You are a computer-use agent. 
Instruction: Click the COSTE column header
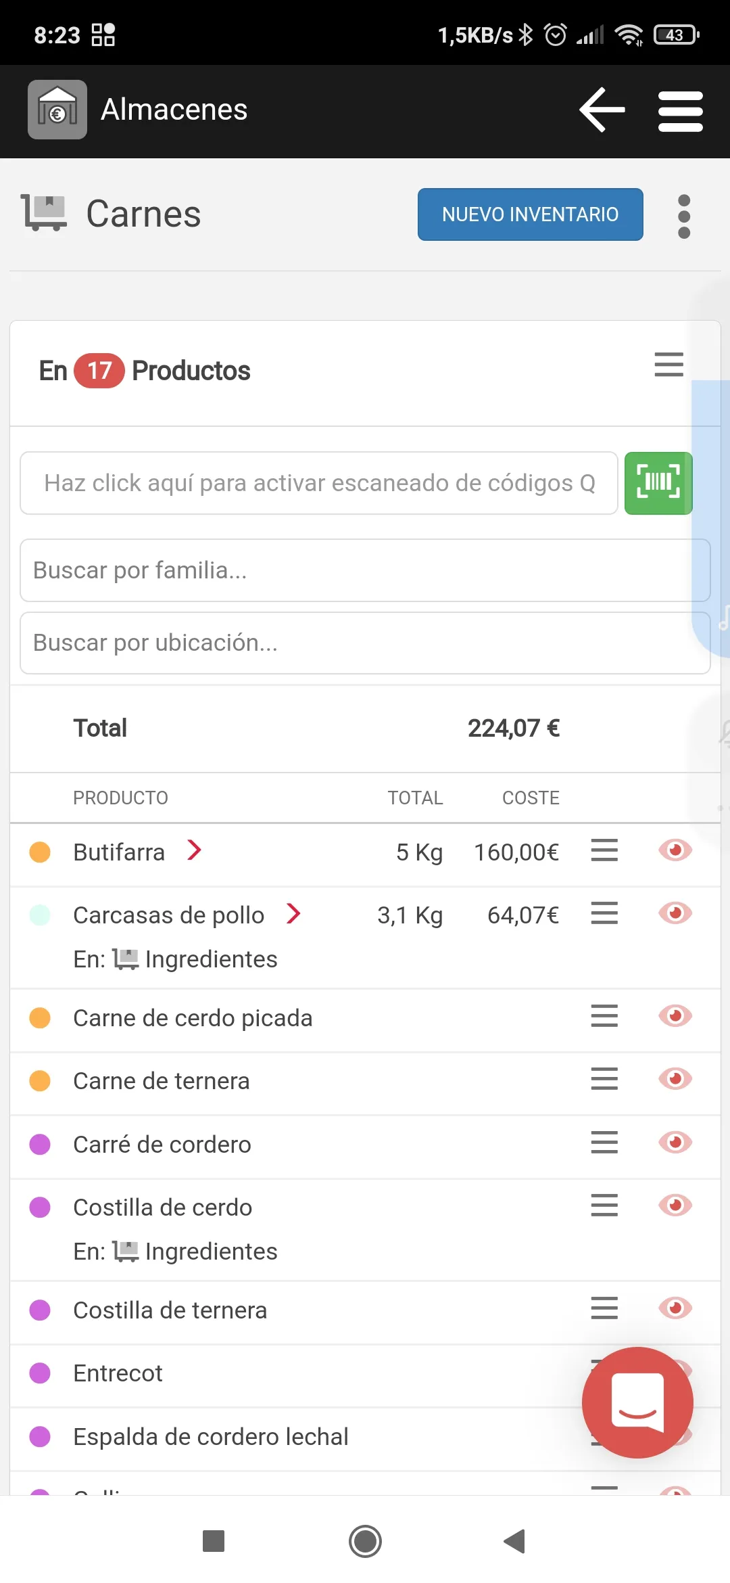(x=531, y=798)
